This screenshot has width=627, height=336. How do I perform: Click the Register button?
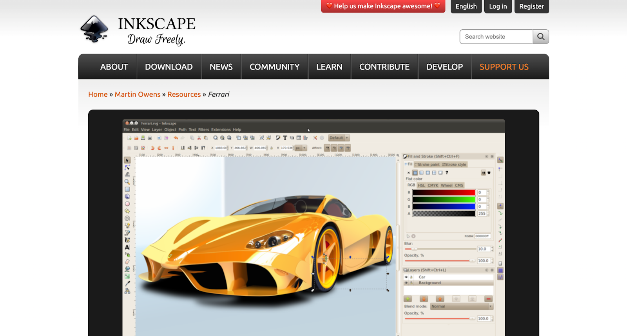532,6
